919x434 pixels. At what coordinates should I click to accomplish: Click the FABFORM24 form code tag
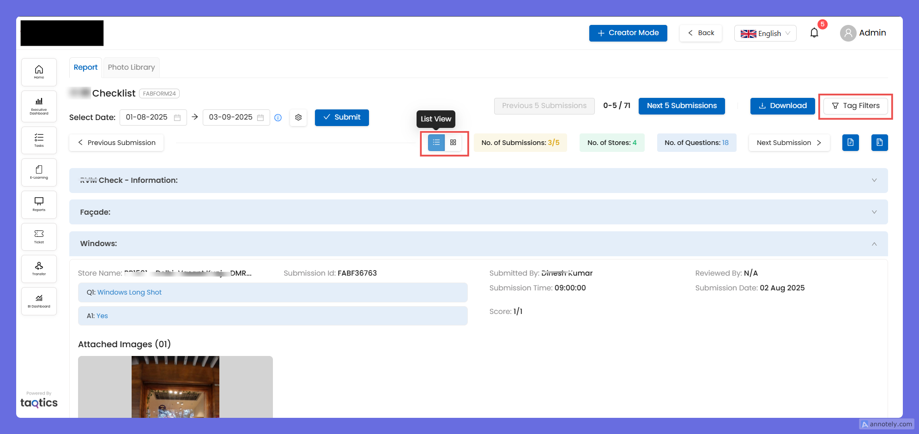pyautogui.click(x=159, y=94)
